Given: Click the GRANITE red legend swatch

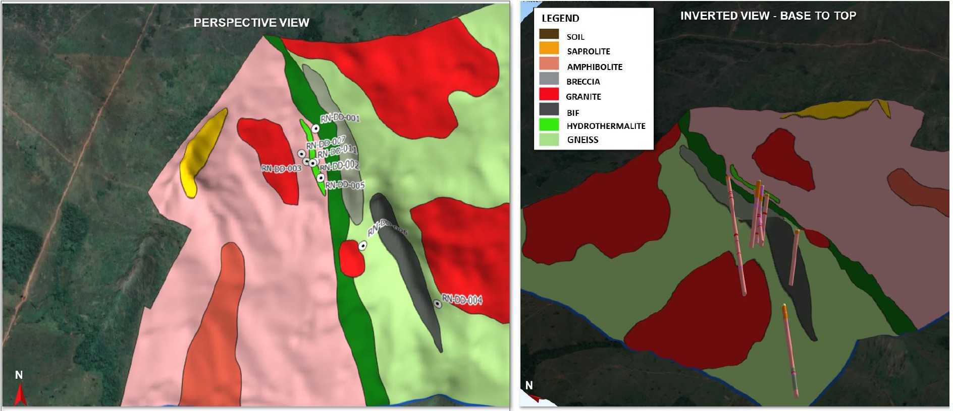Looking at the screenshot, I should (549, 94).
